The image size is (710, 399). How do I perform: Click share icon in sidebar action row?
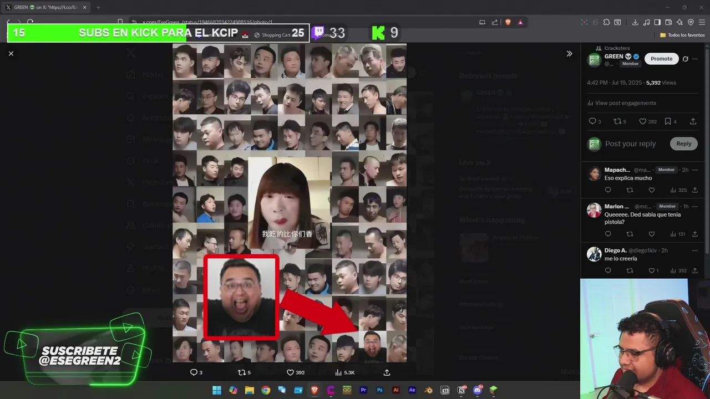coord(693,121)
